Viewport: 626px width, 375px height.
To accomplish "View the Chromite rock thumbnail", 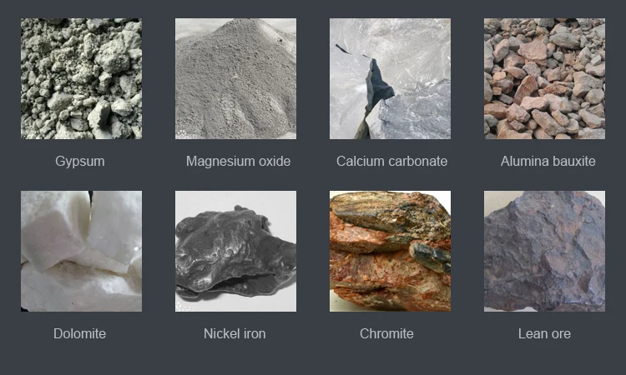I will coord(390,251).
